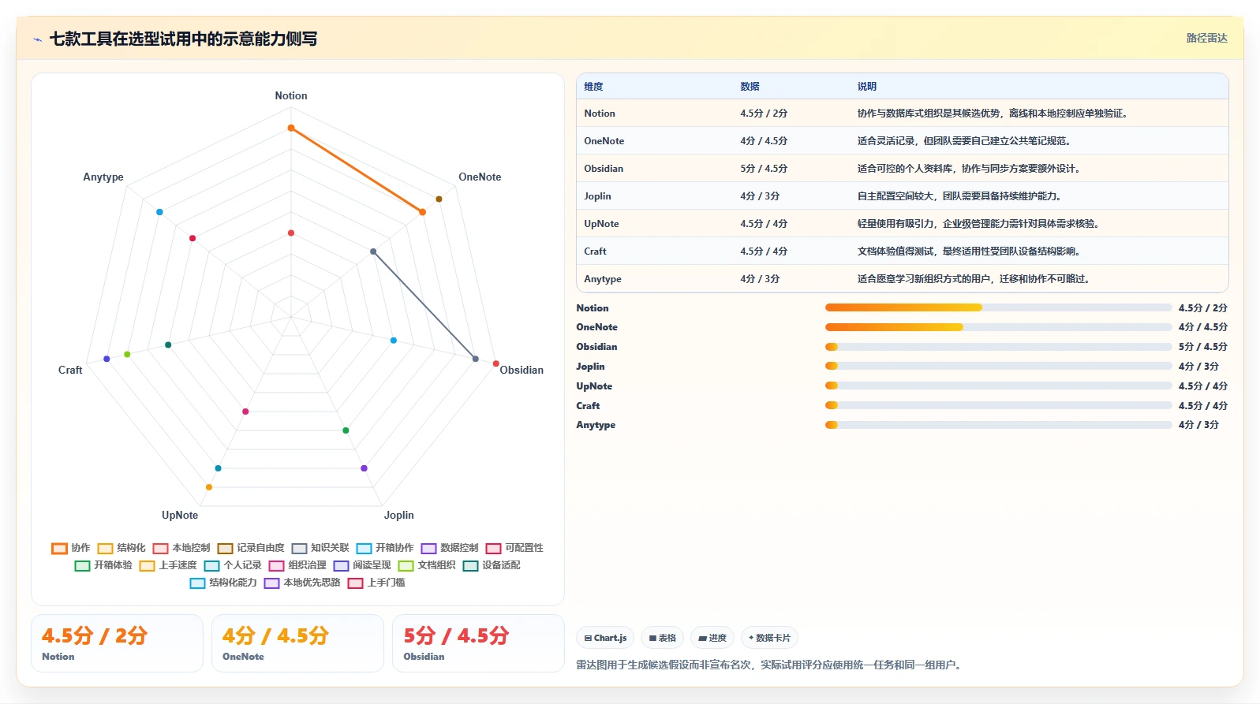Open the 4分 / 4.5分 OneNote card
The height and width of the screenshot is (704, 1260).
pyautogui.click(x=297, y=643)
